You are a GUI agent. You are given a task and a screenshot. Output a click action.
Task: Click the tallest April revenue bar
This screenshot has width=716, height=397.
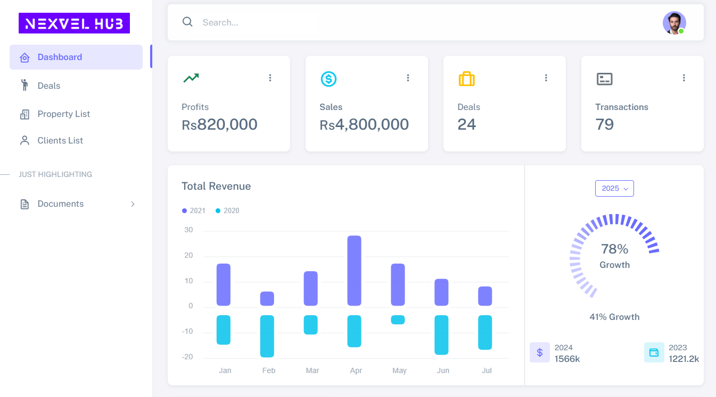(354, 271)
